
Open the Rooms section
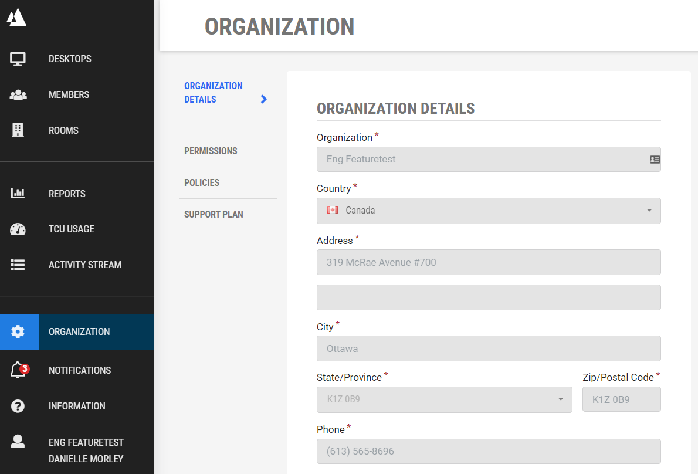point(64,130)
